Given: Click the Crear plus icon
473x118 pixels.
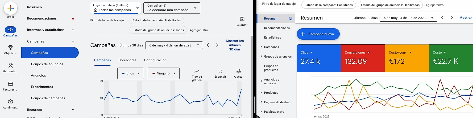Looking at the screenshot, I should click(x=11, y=8).
